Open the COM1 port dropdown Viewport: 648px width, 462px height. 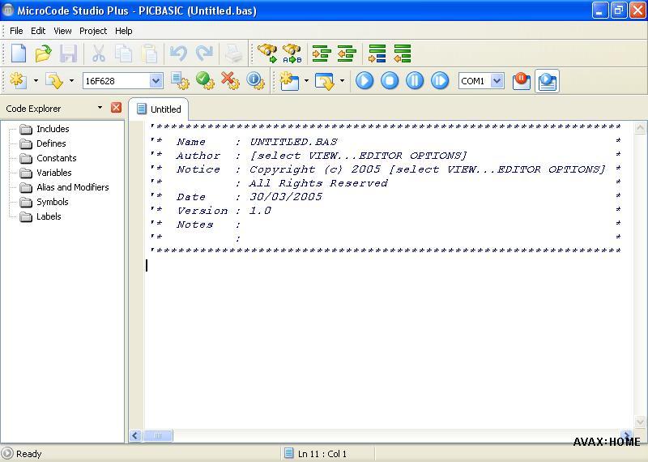point(497,81)
